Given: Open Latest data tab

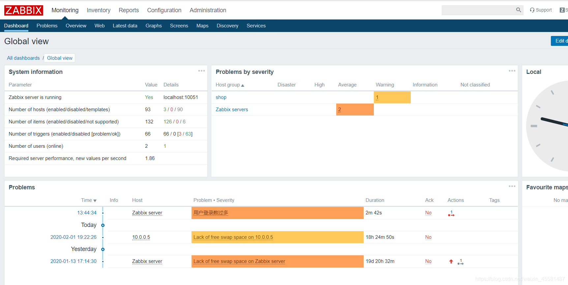Looking at the screenshot, I should click(125, 26).
